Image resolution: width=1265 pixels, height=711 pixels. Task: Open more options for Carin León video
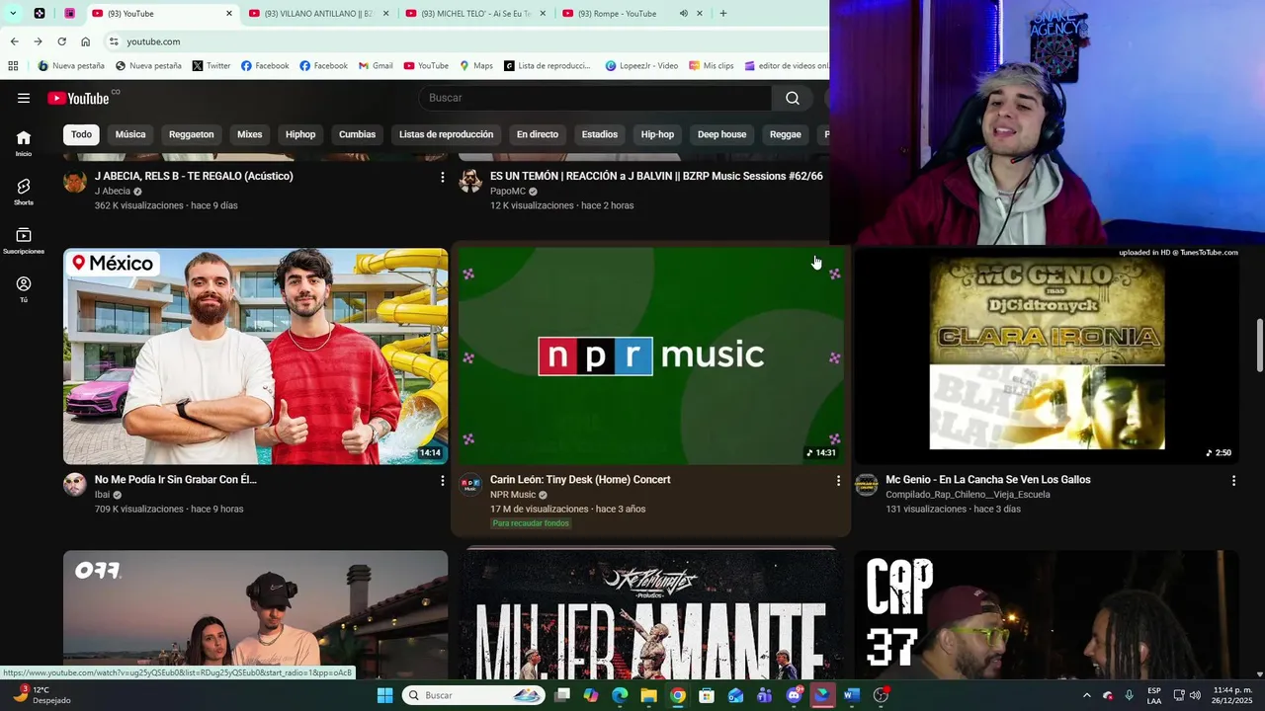tap(838, 480)
